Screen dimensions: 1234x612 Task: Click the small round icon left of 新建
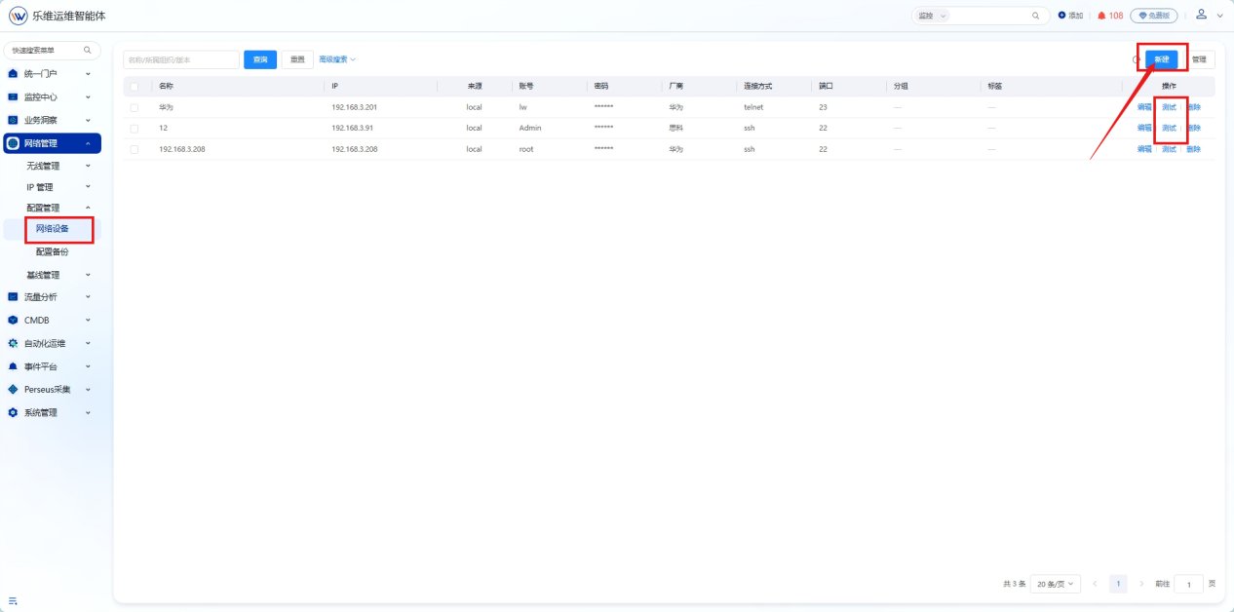pyautogui.click(x=1136, y=59)
